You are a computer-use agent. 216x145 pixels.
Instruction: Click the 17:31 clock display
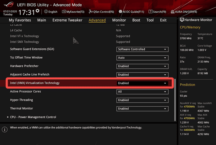click(x=27, y=13)
